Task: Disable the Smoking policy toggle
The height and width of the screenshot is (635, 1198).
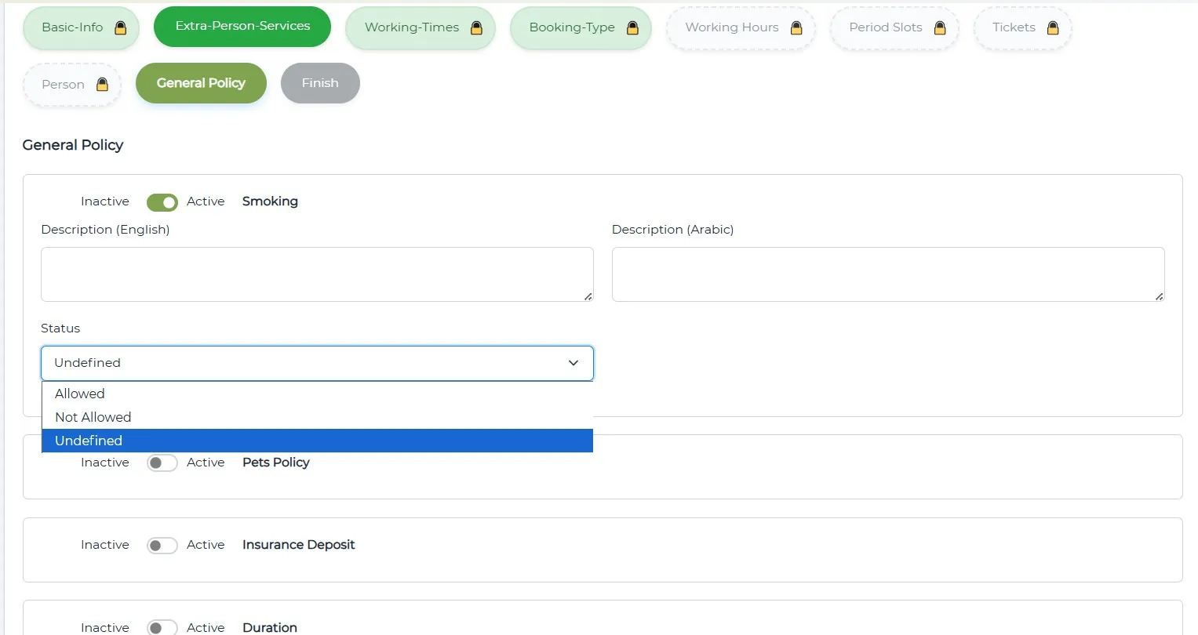Action: (x=162, y=202)
